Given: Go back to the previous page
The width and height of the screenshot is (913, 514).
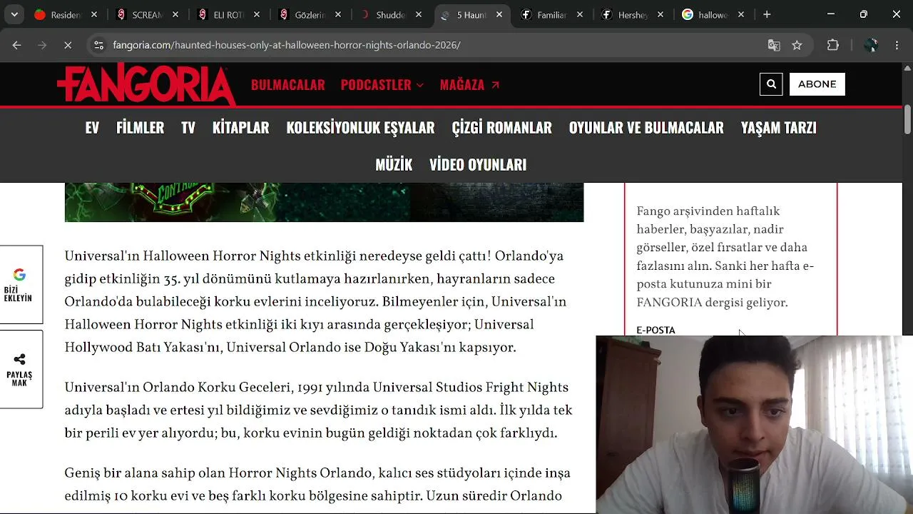Looking at the screenshot, I should 17,45.
